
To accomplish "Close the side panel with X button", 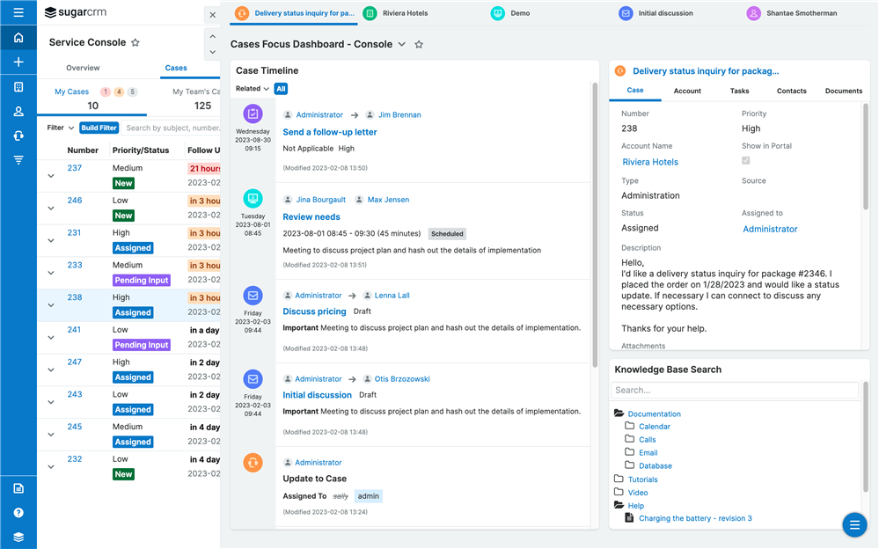I will click(212, 15).
